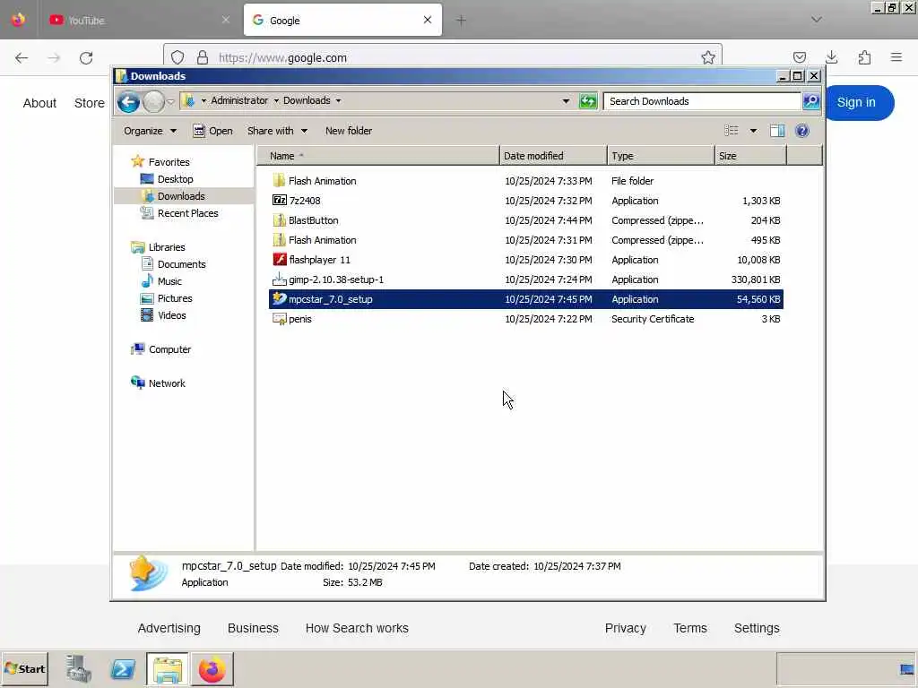Viewport: 918px width, 688px height.
Task: Click the Flash Animation file folder icon
Action: click(280, 180)
